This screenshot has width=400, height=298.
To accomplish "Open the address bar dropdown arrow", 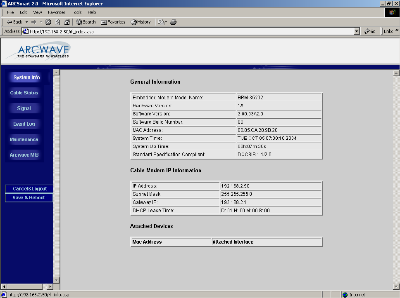I will pos(357,31).
